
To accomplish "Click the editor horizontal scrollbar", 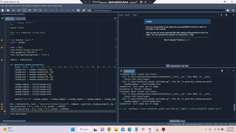I will click(x=14, y=121).
